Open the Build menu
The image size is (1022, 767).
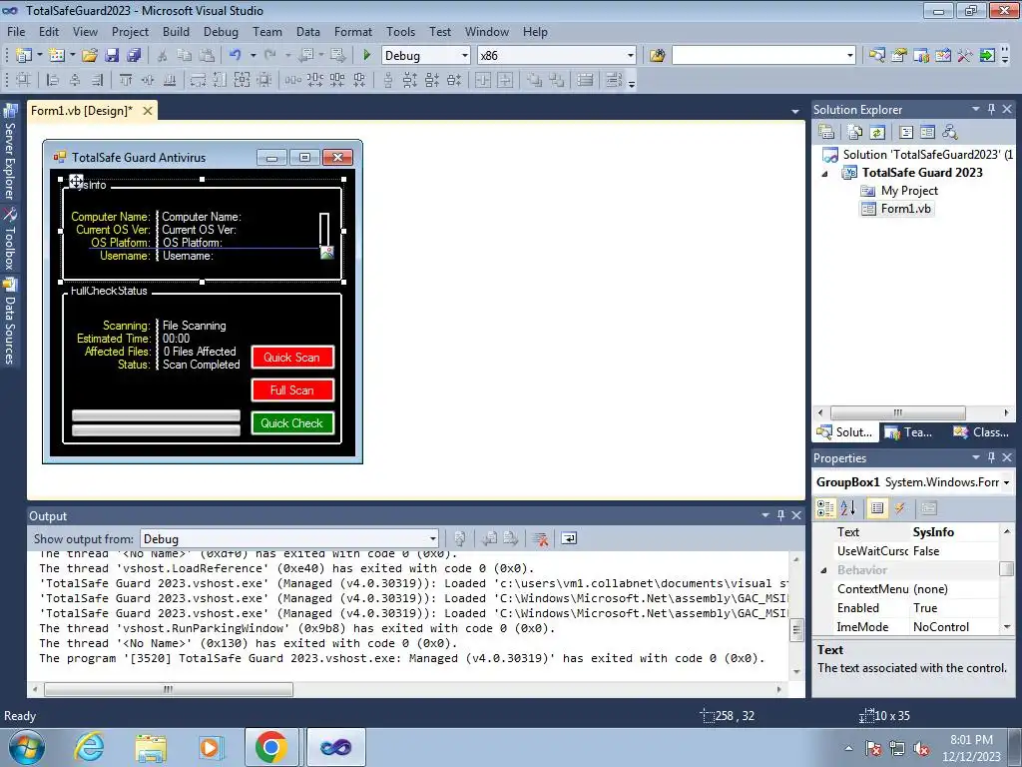click(x=176, y=32)
